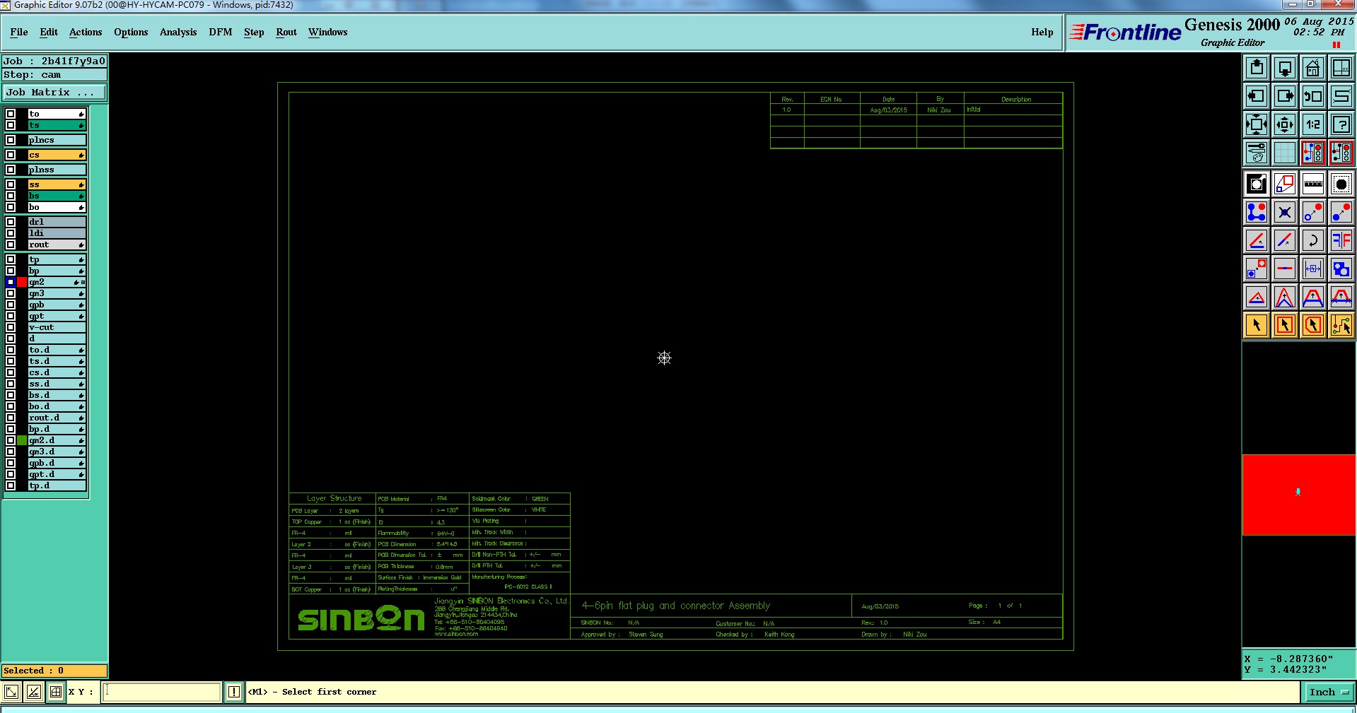Click the rotate feature icon

point(1312,241)
